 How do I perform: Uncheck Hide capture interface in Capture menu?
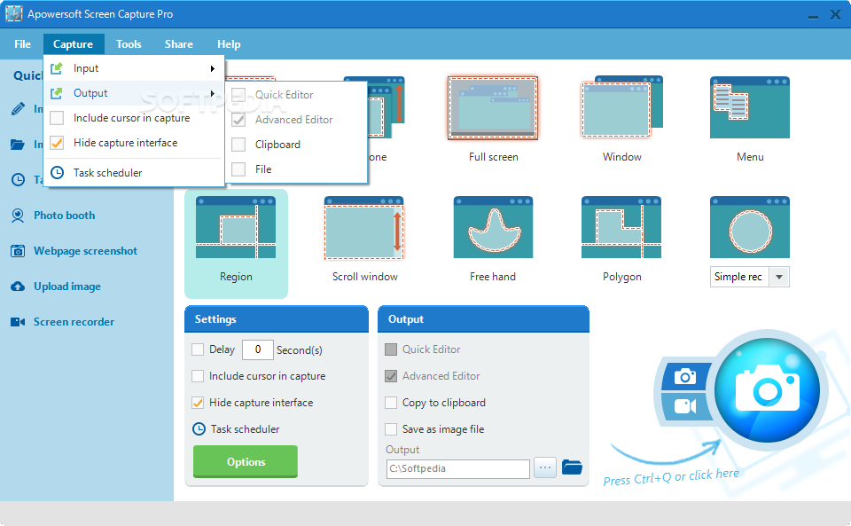[57, 143]
